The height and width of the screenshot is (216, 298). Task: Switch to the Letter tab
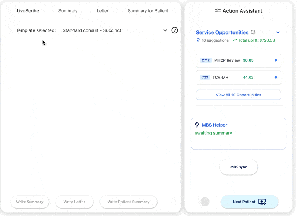(x=102, y=11)
